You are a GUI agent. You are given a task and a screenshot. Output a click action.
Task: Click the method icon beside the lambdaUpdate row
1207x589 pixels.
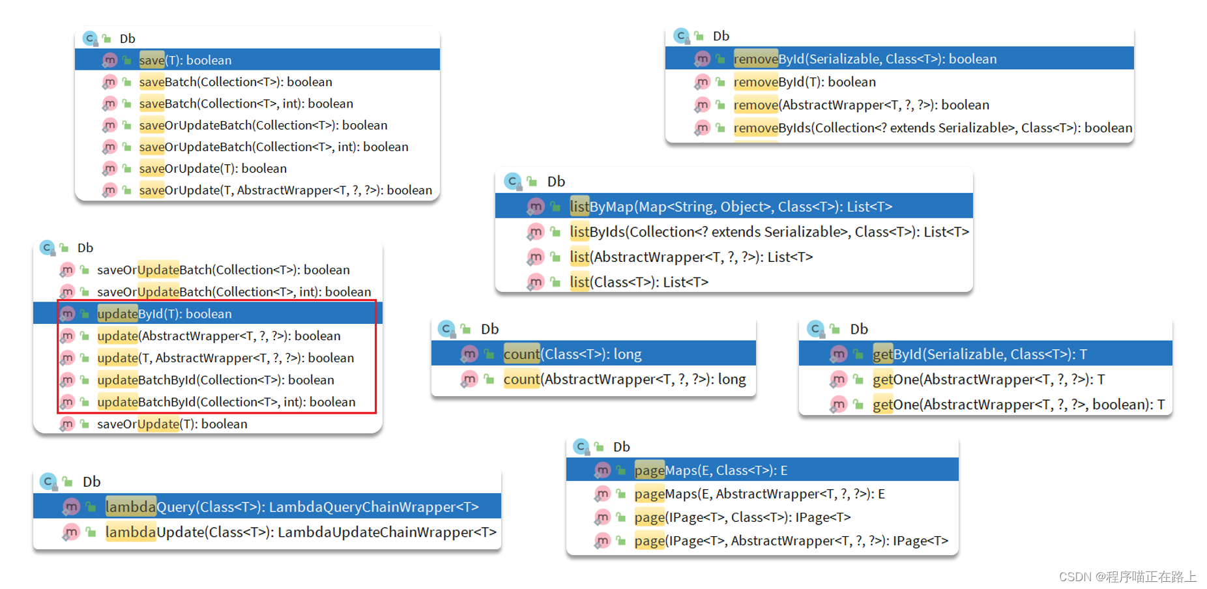70,532
